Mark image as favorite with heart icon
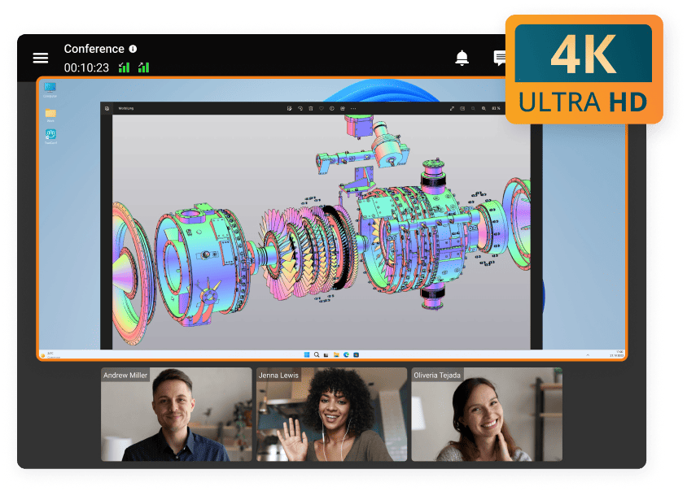Screen dimensions: 687x491 tap(322, 108)
